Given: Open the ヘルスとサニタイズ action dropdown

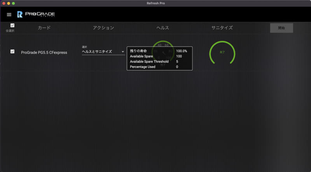Looking at the screenshot, I should pyautogui.click(x=103, y=51).
